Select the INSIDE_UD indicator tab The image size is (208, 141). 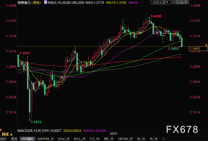tap(125, 139)
